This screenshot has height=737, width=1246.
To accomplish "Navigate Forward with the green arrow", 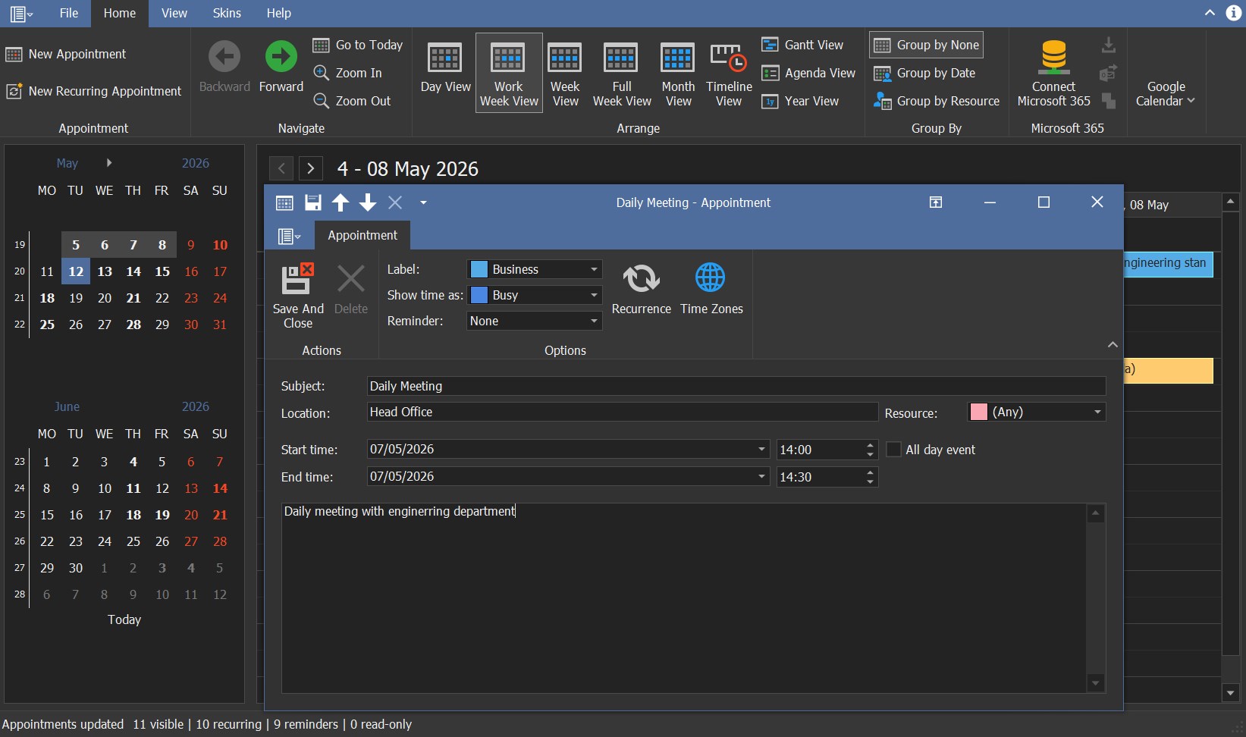I will tap(281, 67).
